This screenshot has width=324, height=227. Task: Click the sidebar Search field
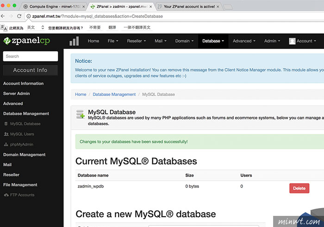click(x=31, y=56)
